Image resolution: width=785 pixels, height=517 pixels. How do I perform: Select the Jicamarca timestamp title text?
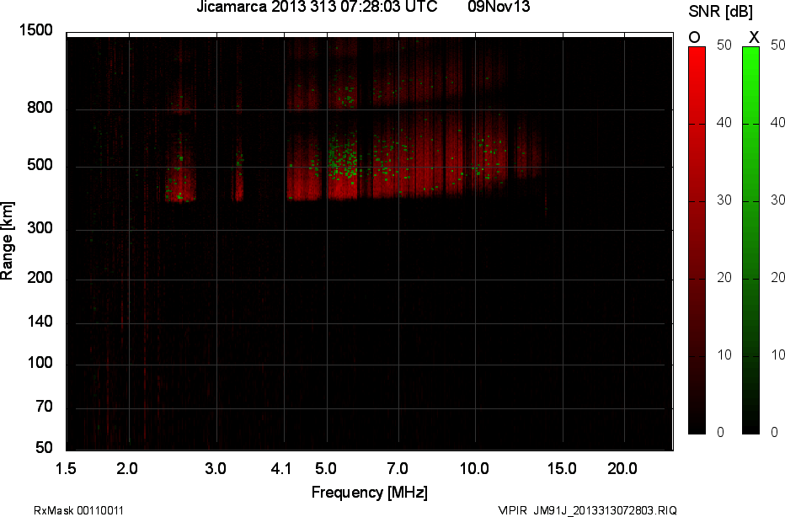click(x=316, y=8)
